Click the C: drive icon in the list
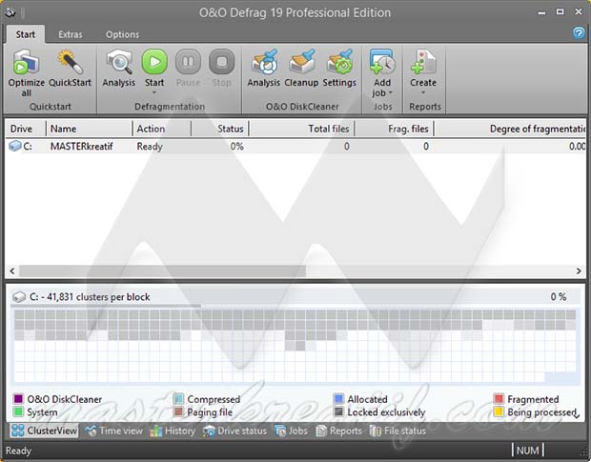The height and width of the screenshot is (462, 591). 14,146
